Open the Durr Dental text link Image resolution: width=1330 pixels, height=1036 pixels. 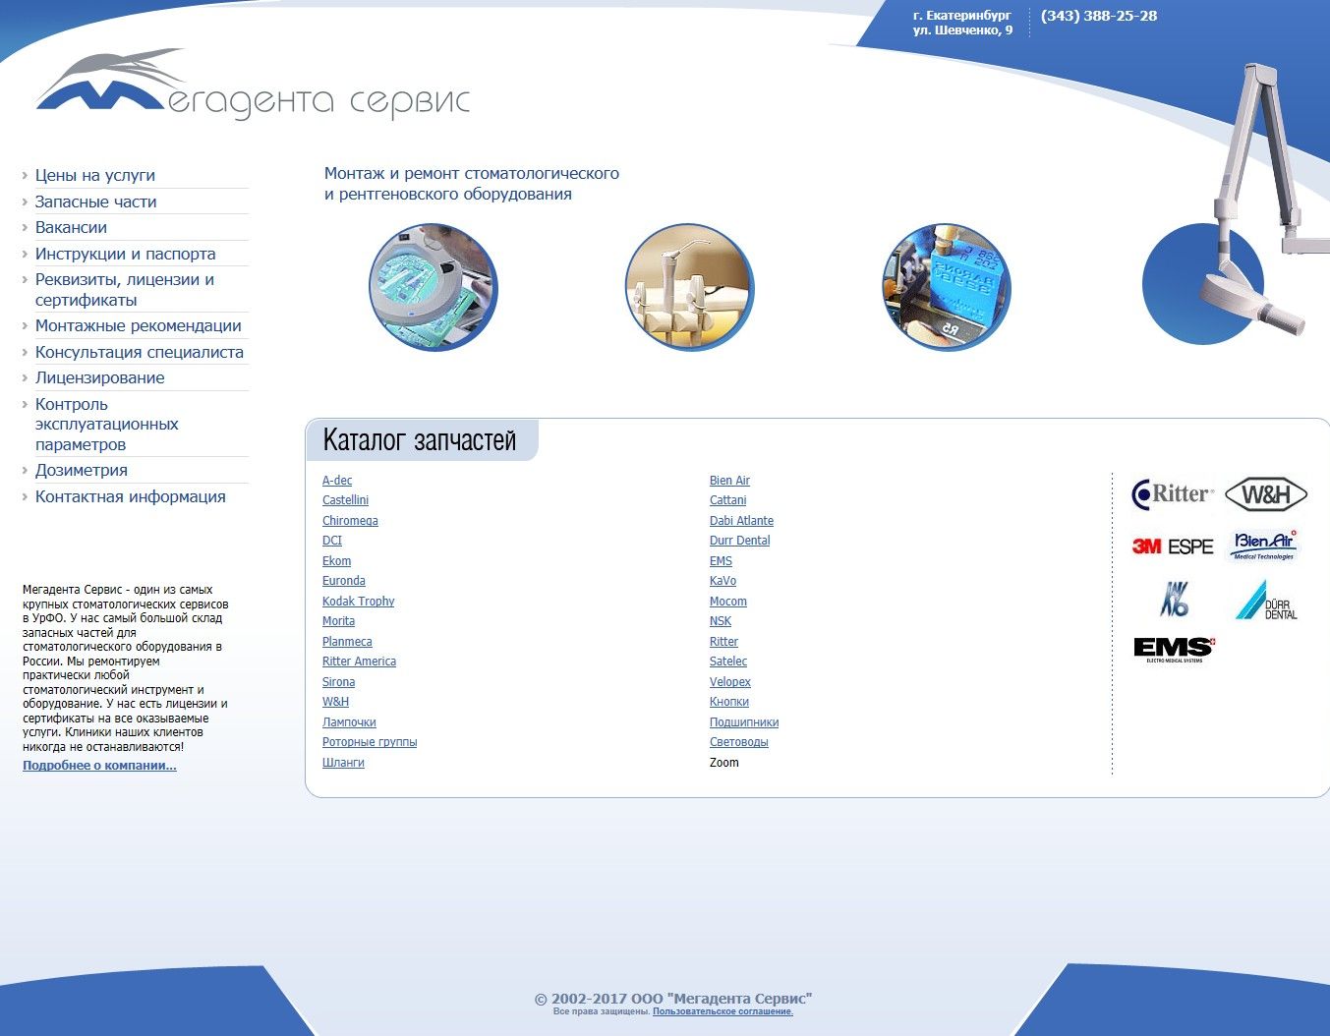coord(739,541)
